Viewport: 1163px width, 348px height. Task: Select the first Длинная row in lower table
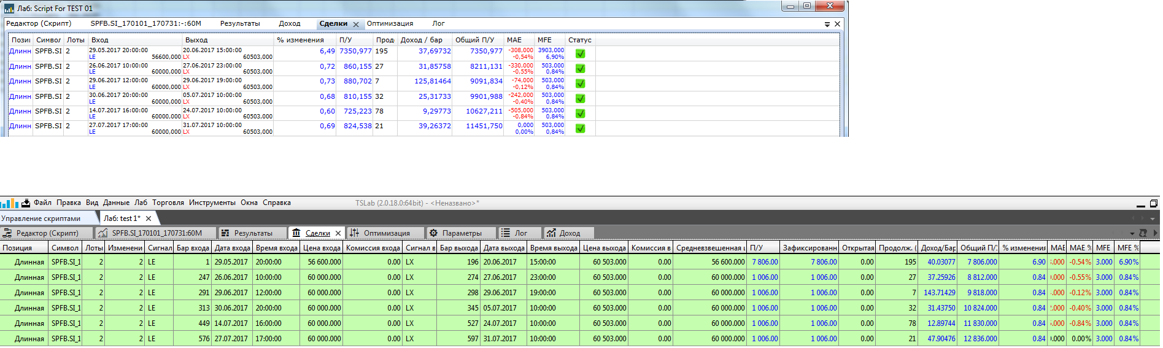29,262
